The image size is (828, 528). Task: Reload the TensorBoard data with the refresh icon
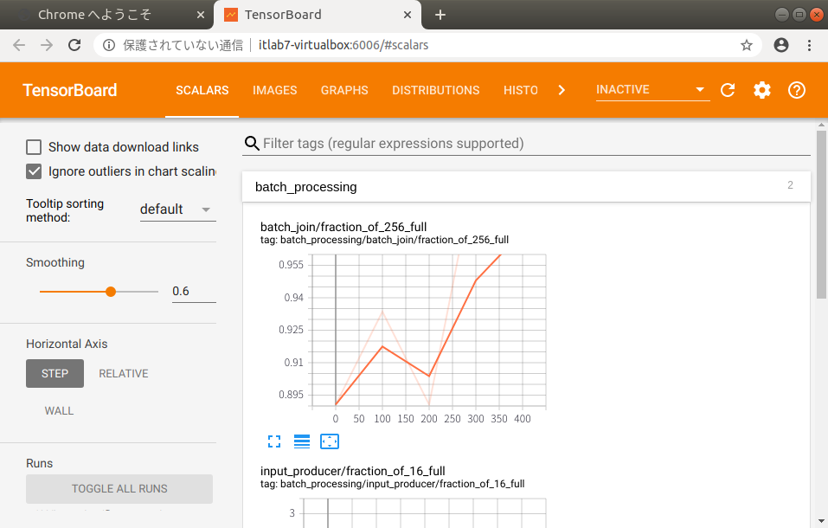coord(728,90)
